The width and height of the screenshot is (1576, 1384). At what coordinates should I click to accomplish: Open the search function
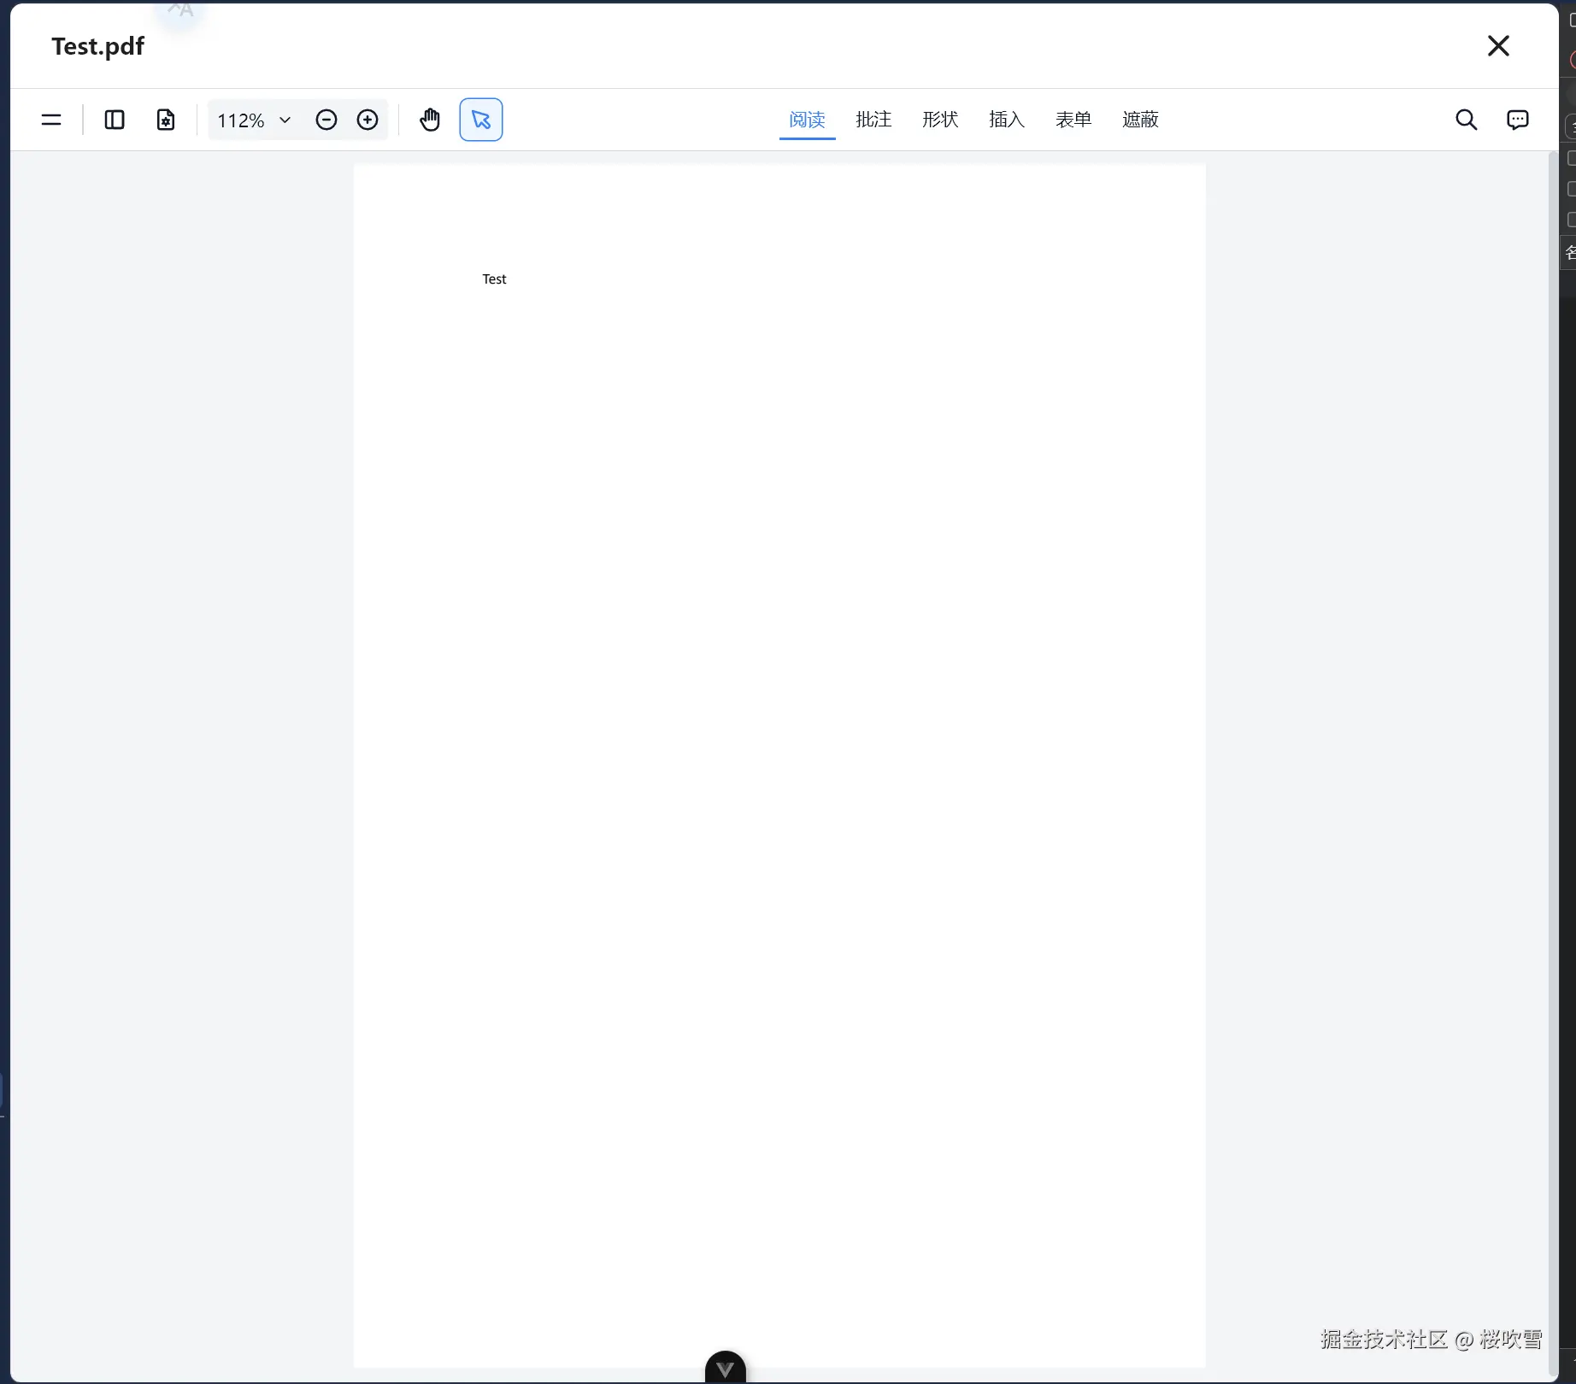point(1467,120)
